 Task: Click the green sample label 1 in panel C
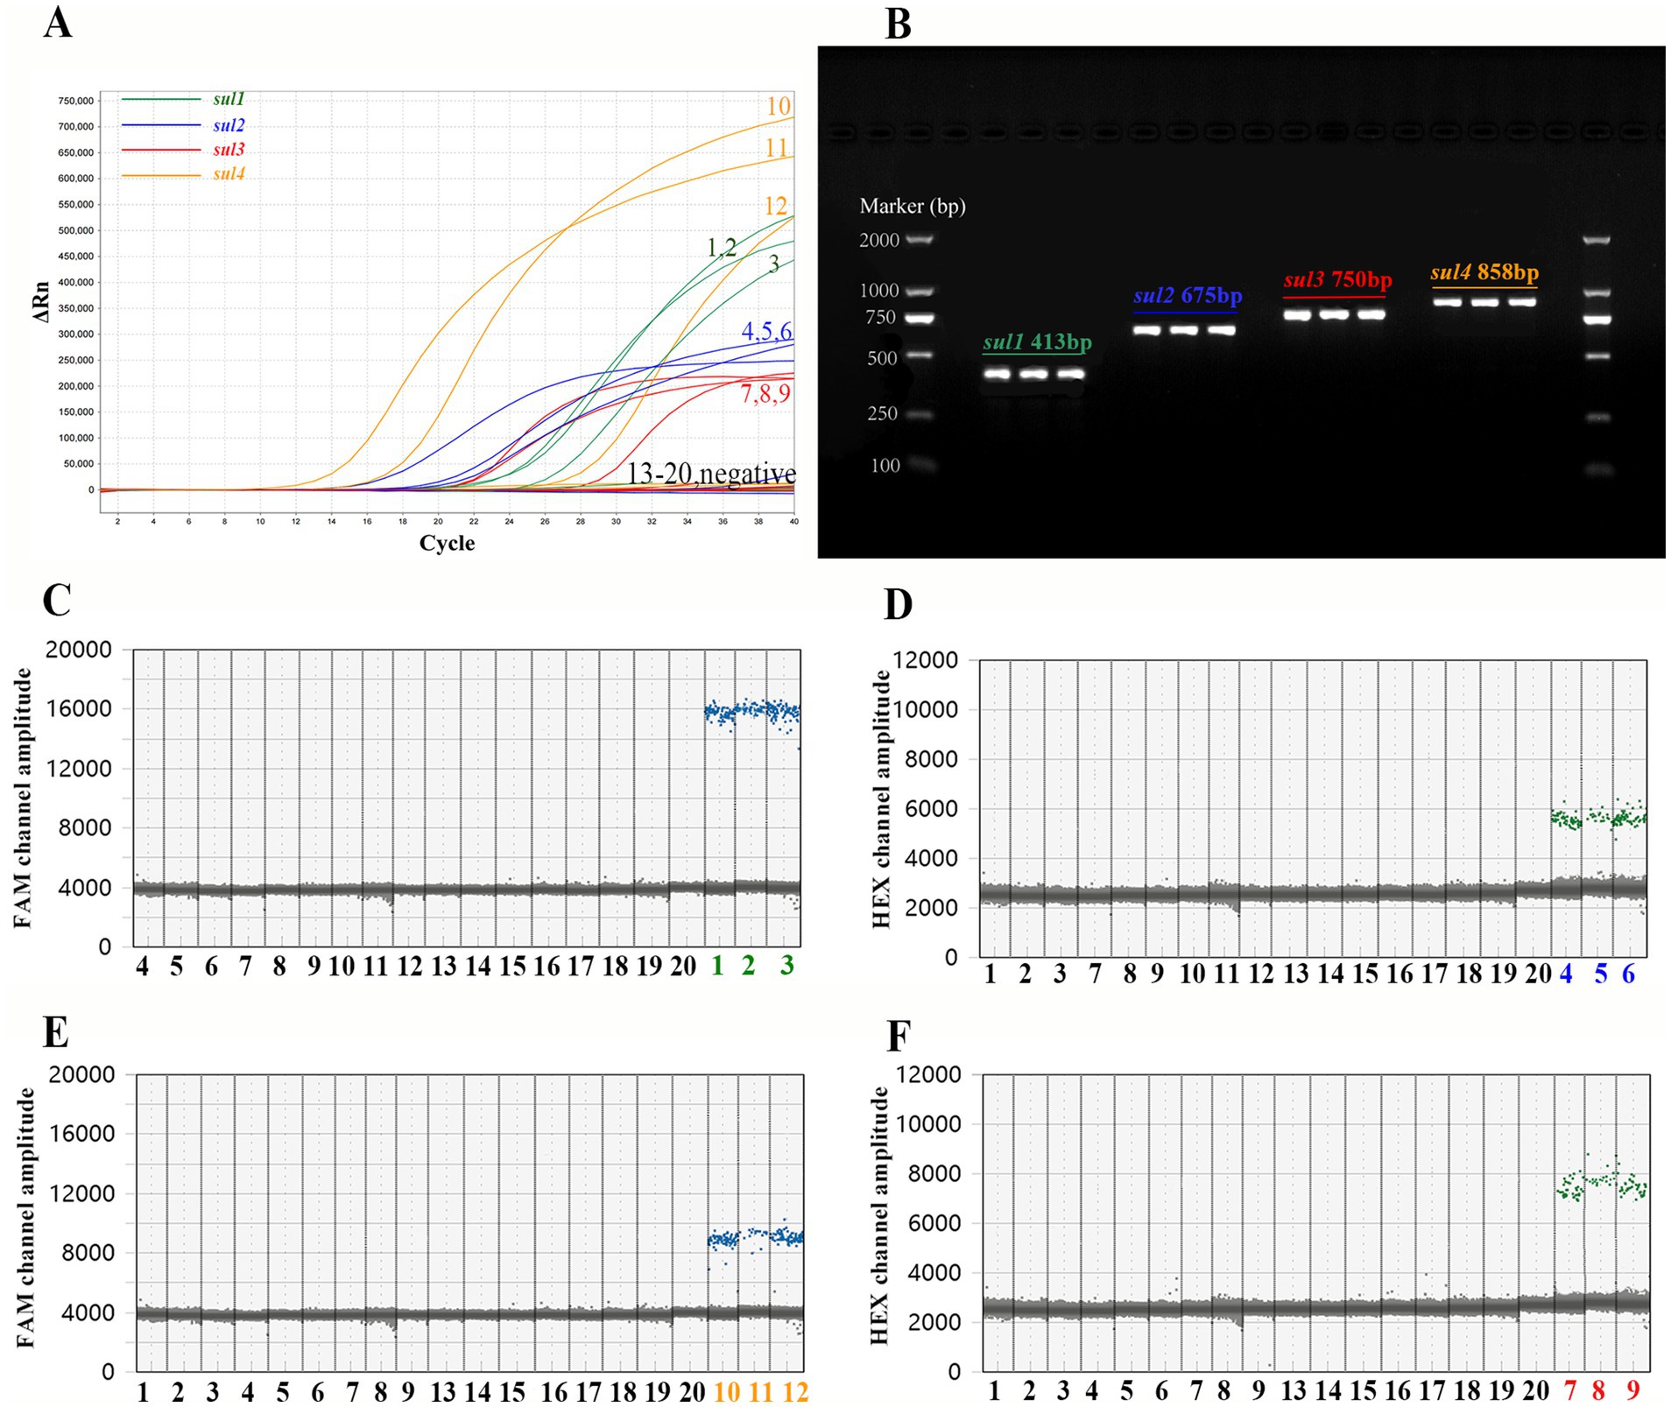pyautogui.click(x=717, y=966)
